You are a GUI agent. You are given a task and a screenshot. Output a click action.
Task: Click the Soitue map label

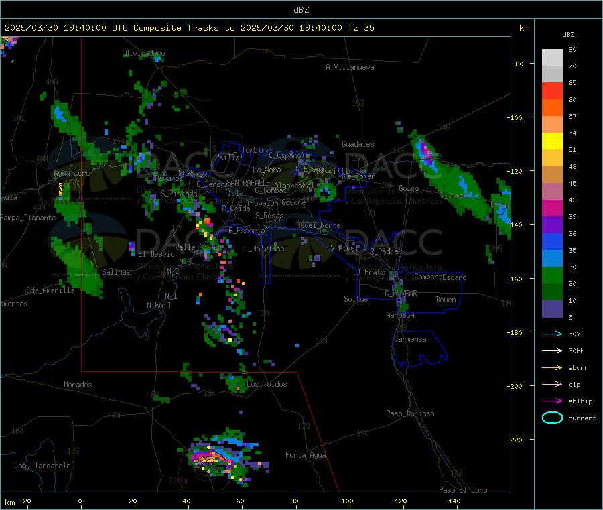(356, 298)
